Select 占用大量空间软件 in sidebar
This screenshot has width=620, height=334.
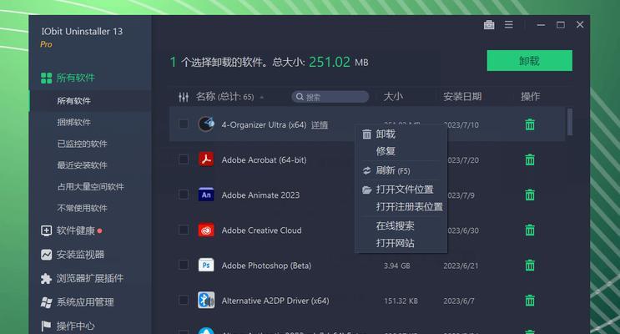[x=90, y=186]
